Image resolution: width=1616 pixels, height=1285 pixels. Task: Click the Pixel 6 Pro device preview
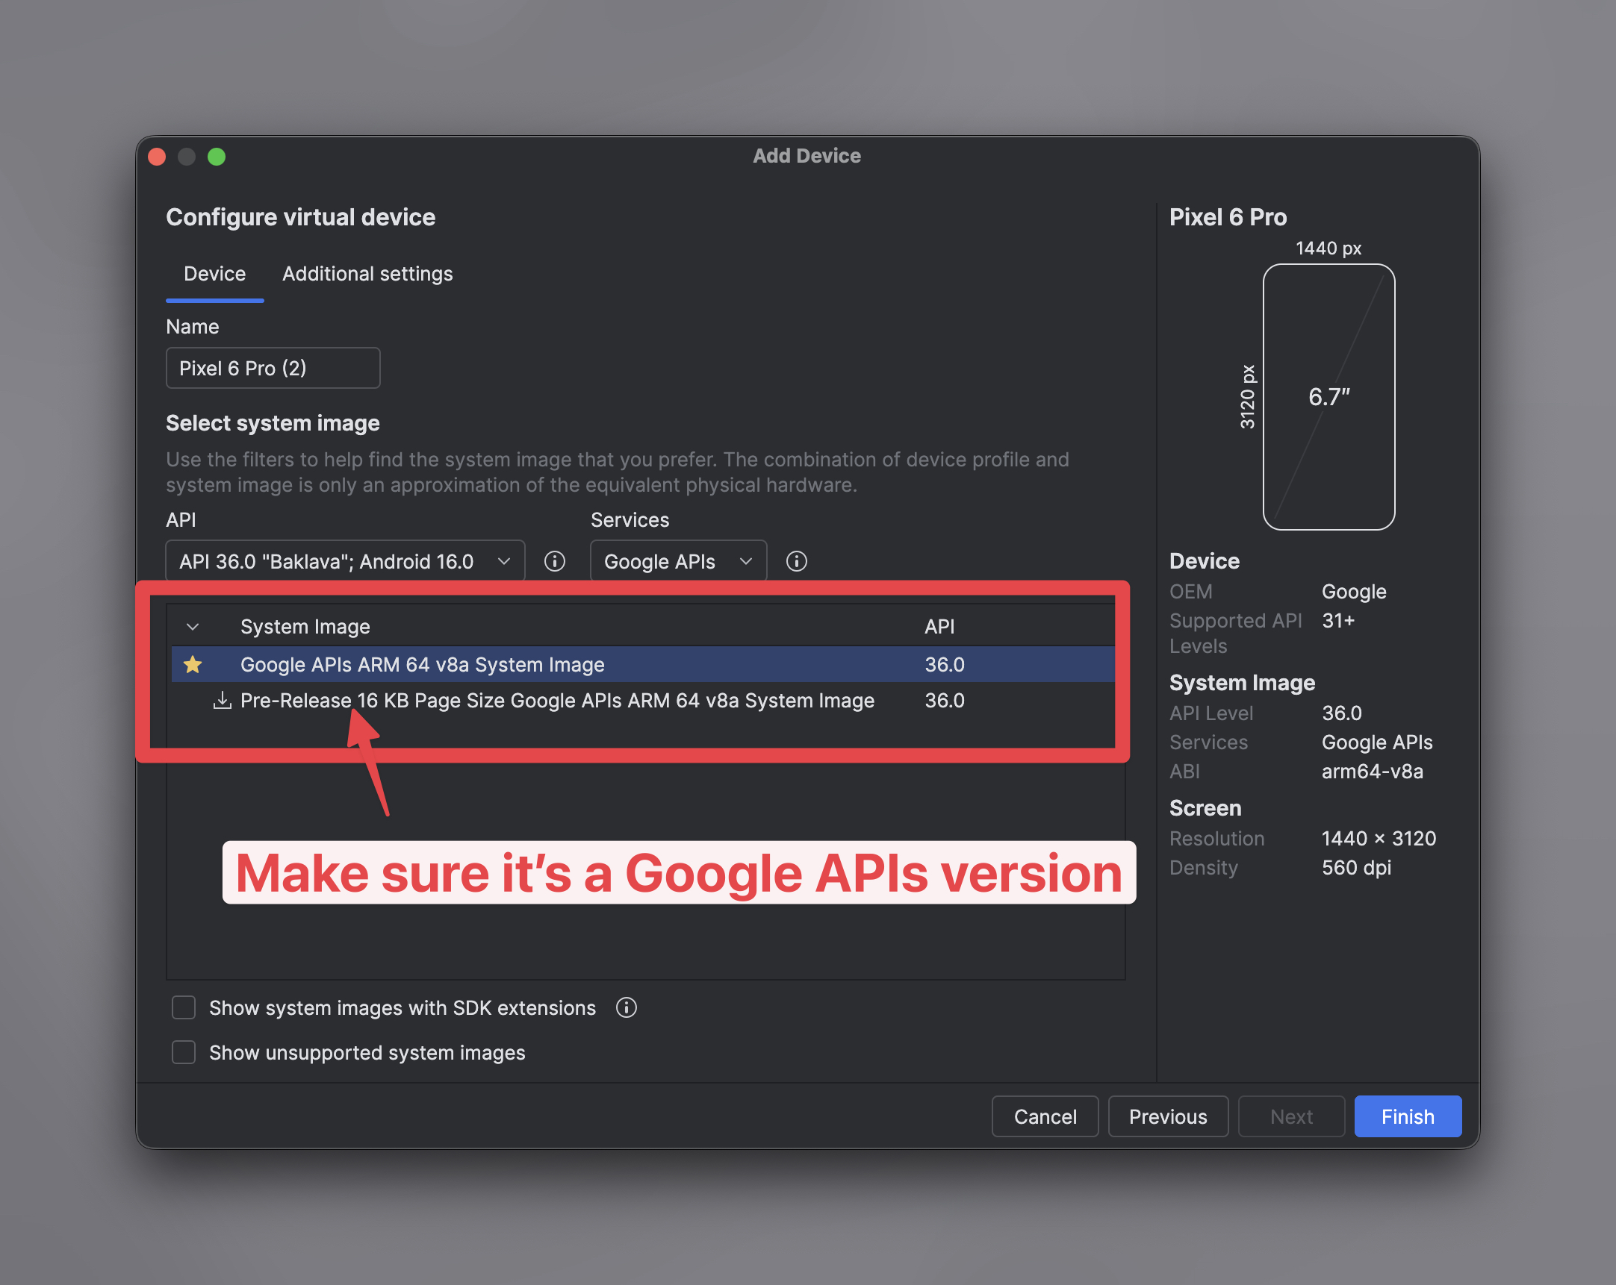click(x=1328, y=397)
